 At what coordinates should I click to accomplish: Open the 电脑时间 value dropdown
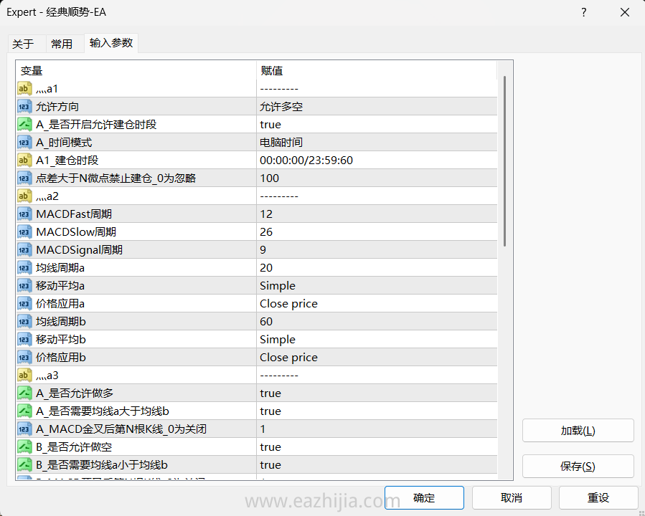click(377, 142)
